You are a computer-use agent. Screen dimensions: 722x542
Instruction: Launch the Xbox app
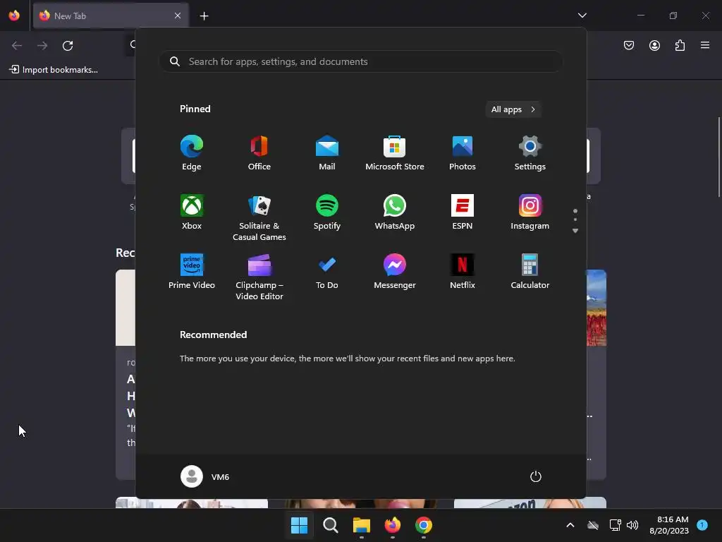pyautogui.click(x=192, y=212)
